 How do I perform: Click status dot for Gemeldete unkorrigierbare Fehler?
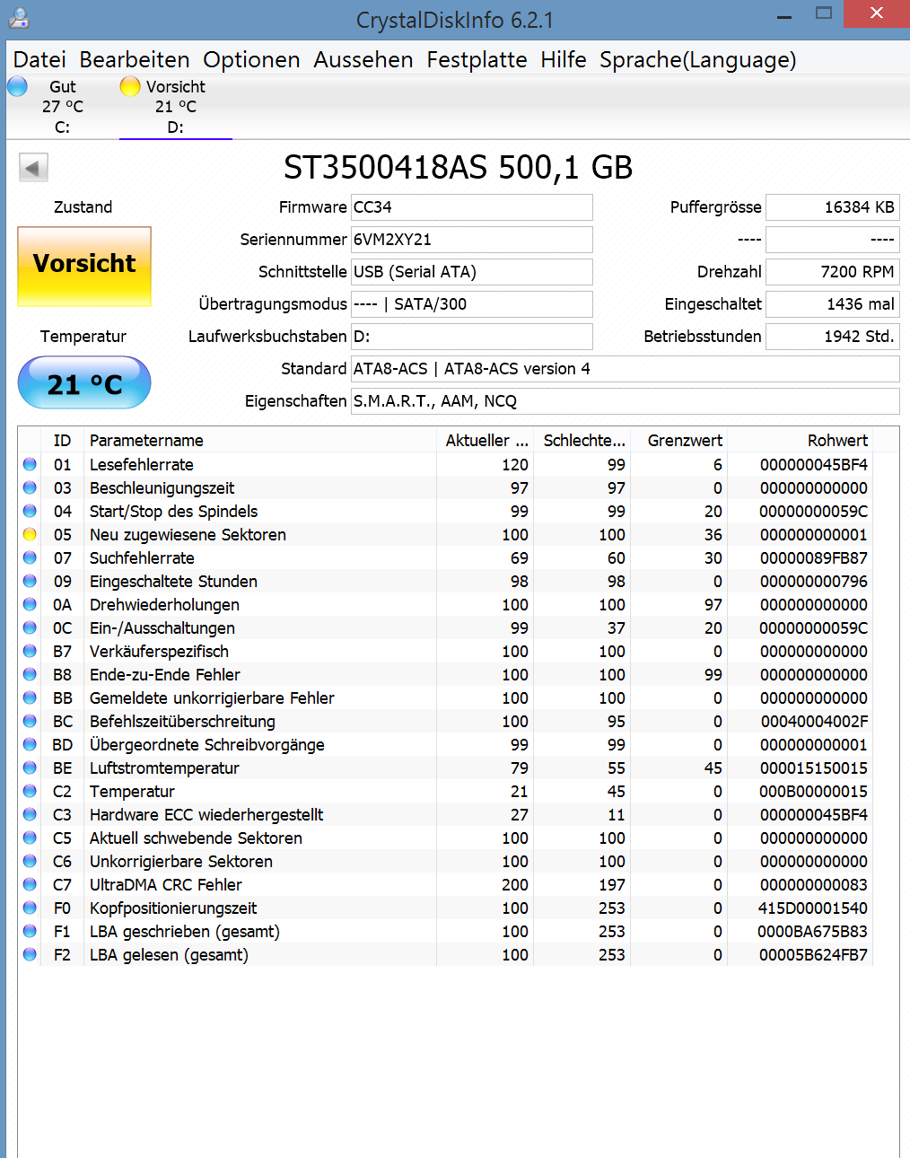pos(30,697)
